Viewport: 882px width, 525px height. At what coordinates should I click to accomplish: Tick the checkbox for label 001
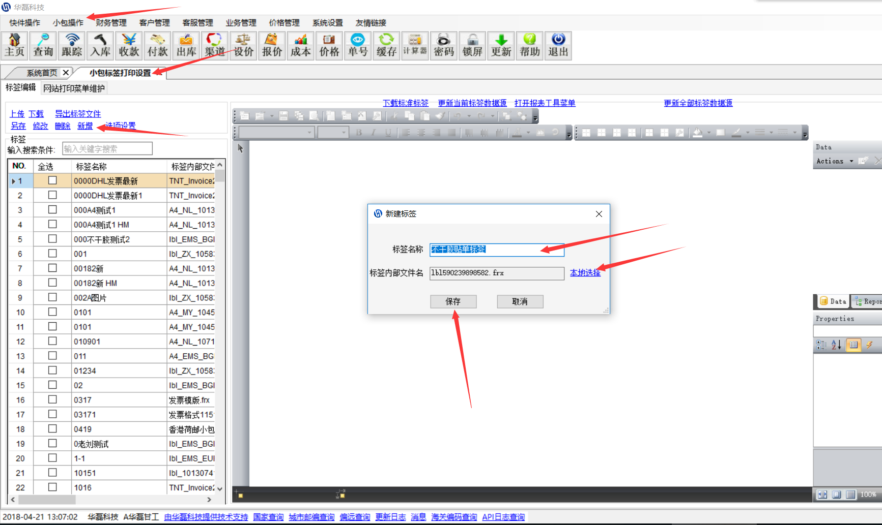(x=52, y=254)
